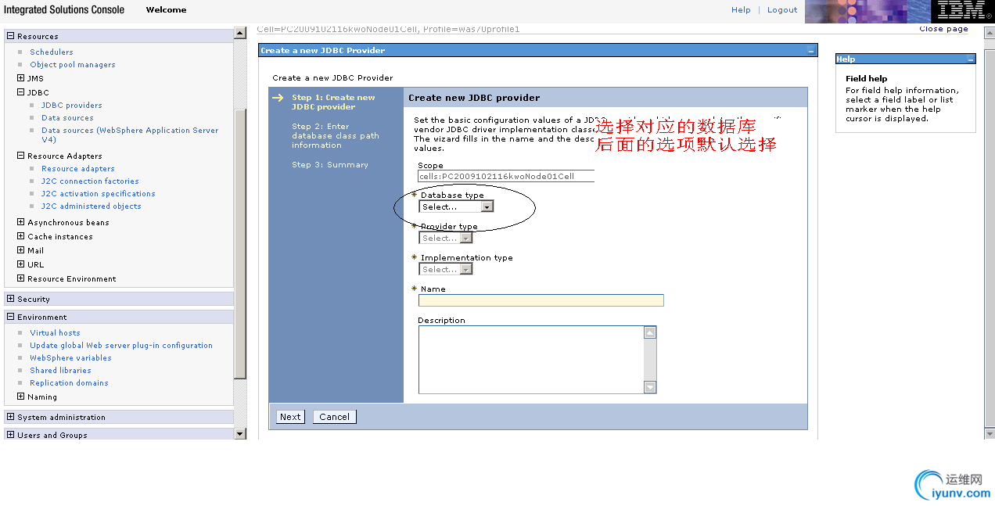Collapse the Resources section
The height and width of the screenshot is (506, 995).
(x=10, y=36)
